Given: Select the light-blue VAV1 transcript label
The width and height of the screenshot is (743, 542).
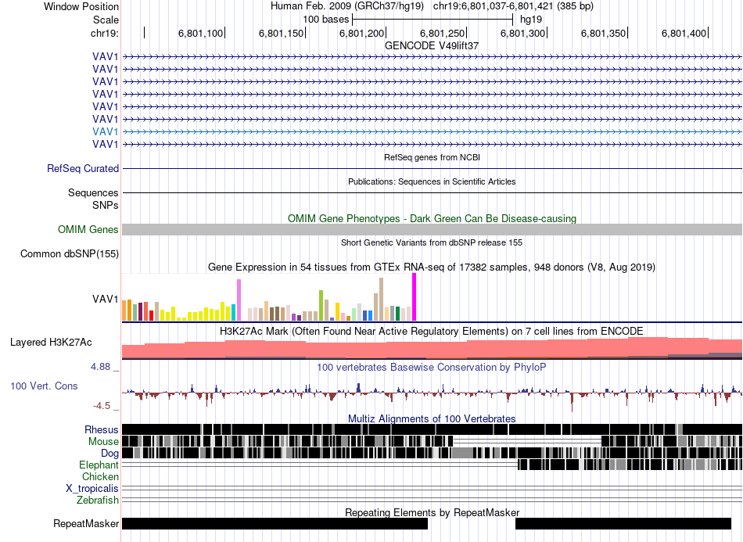Looking at the screenshot, I should coord(106,131).
